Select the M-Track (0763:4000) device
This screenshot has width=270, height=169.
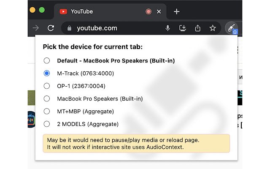pos(47,73)
